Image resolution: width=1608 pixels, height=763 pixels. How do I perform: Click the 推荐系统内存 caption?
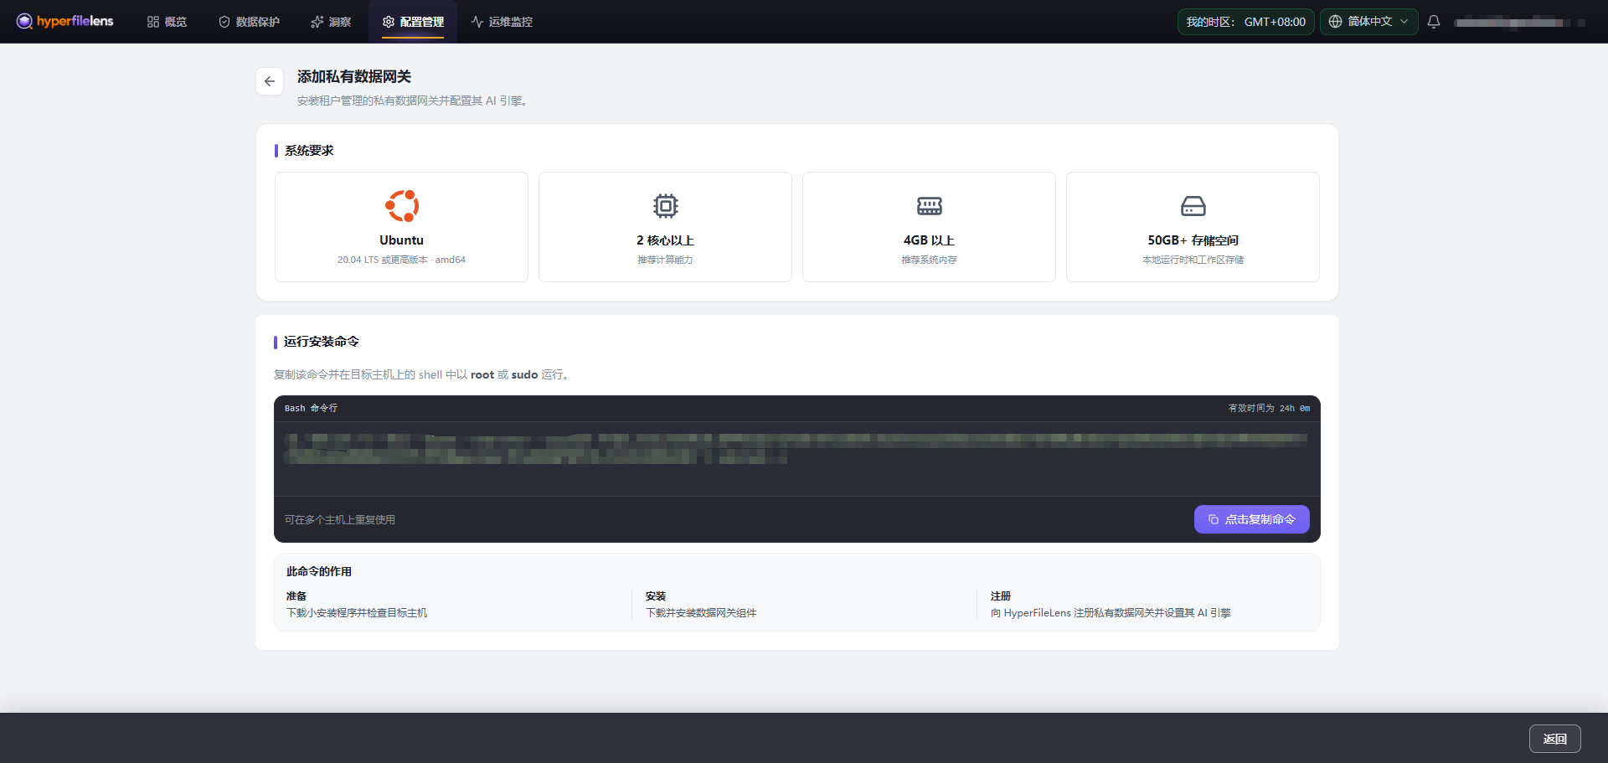tap(930, 260)
